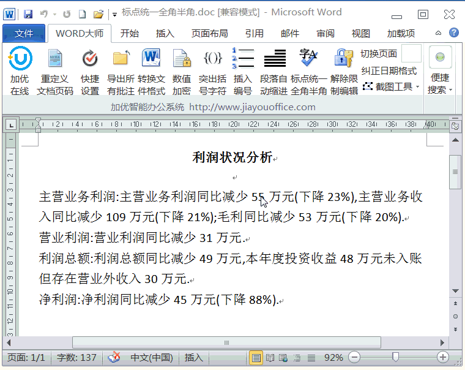
Task: Toggle the ruler display button
Action: coord(455,126)
